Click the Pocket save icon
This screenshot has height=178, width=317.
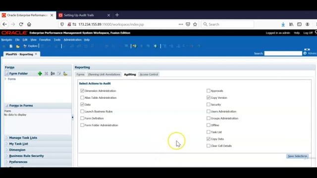point(188,24)
